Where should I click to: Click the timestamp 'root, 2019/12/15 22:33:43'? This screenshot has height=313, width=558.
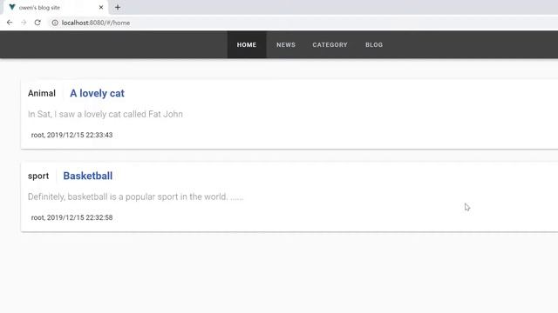[x=71, y=135]
